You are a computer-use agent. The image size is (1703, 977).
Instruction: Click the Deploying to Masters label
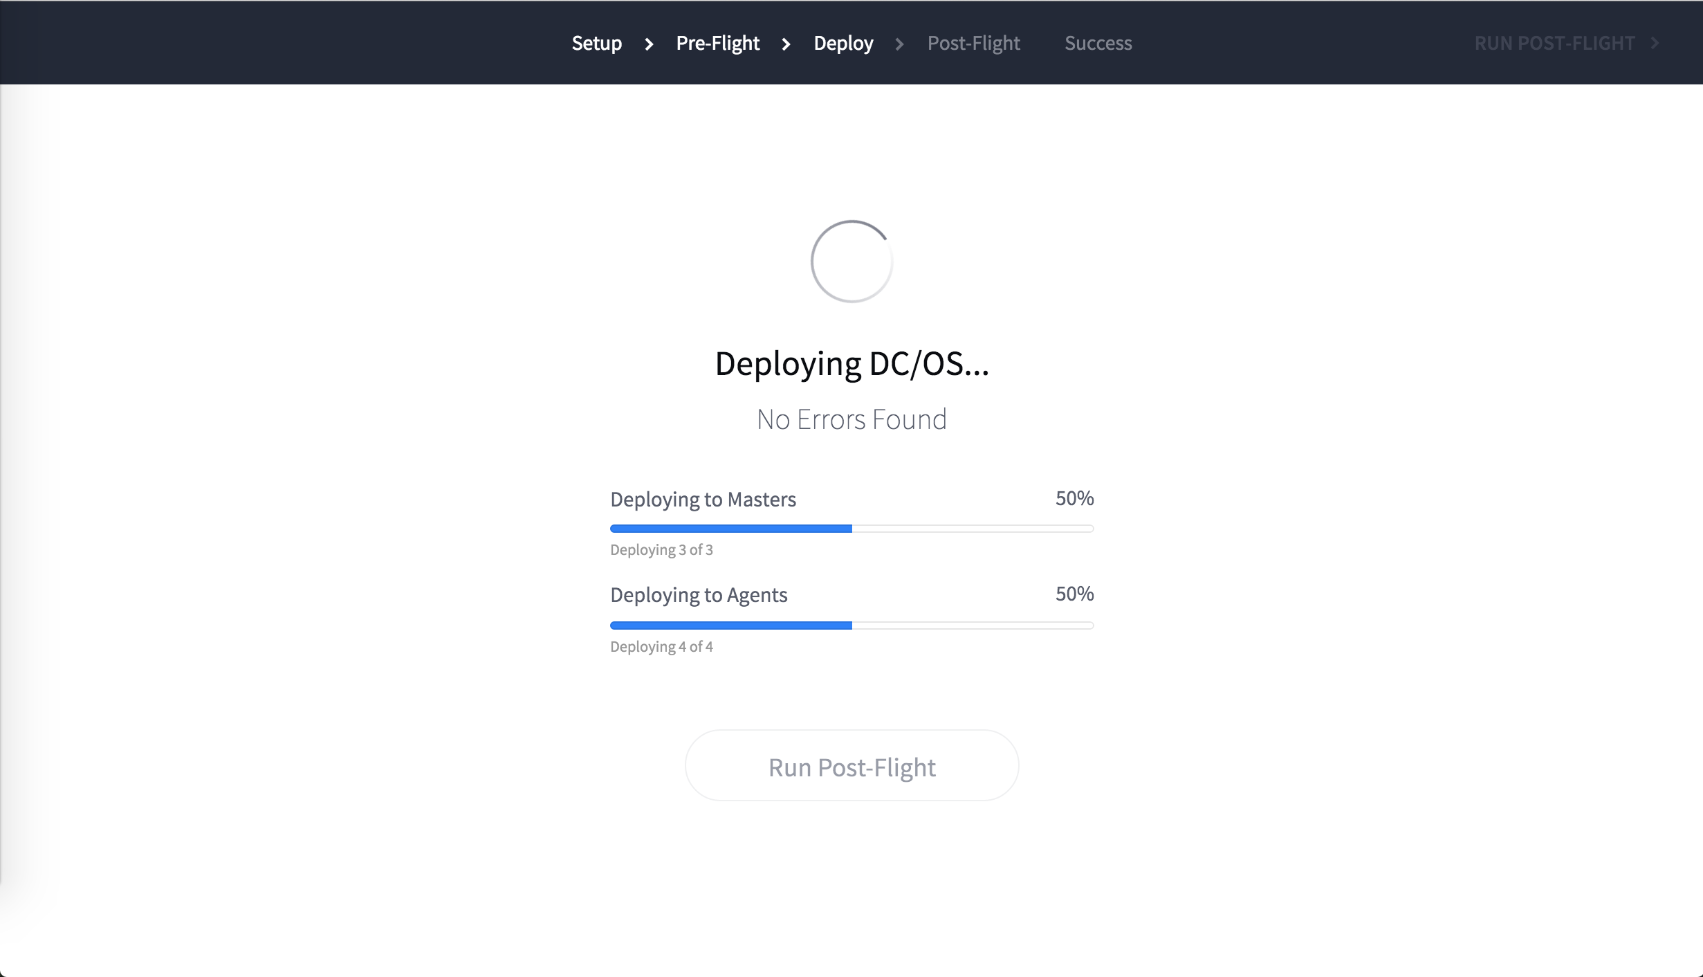tap(703, 499)
